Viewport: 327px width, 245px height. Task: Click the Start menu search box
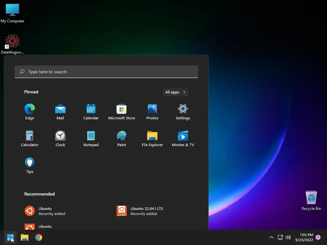106,72
